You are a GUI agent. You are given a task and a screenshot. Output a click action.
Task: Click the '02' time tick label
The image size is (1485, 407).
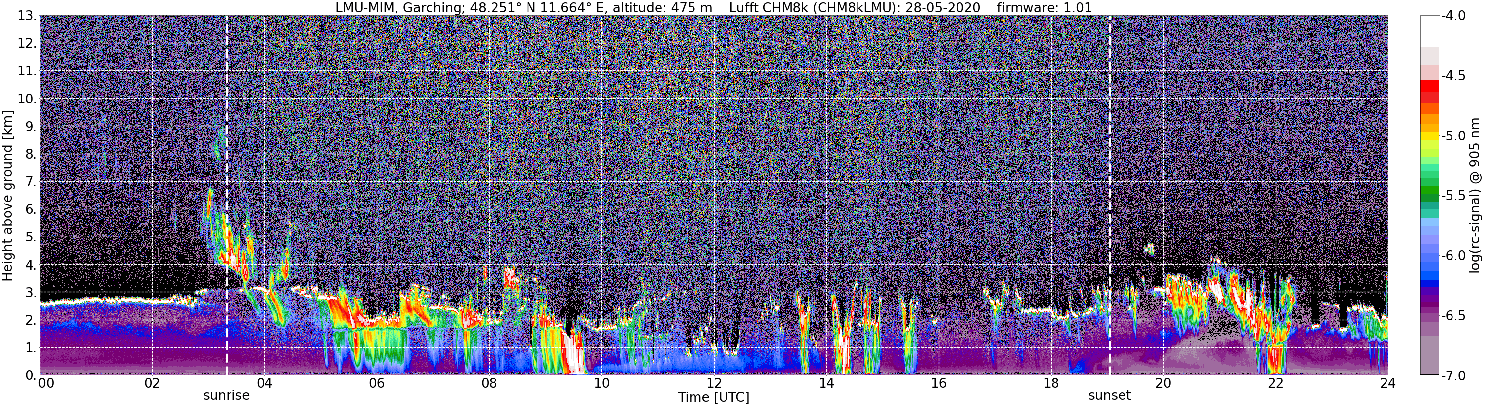click(152, 383)
